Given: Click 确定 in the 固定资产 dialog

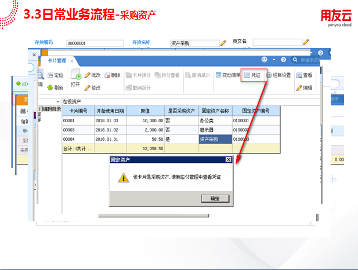Looking at the screenshot, I should point(215,199).
